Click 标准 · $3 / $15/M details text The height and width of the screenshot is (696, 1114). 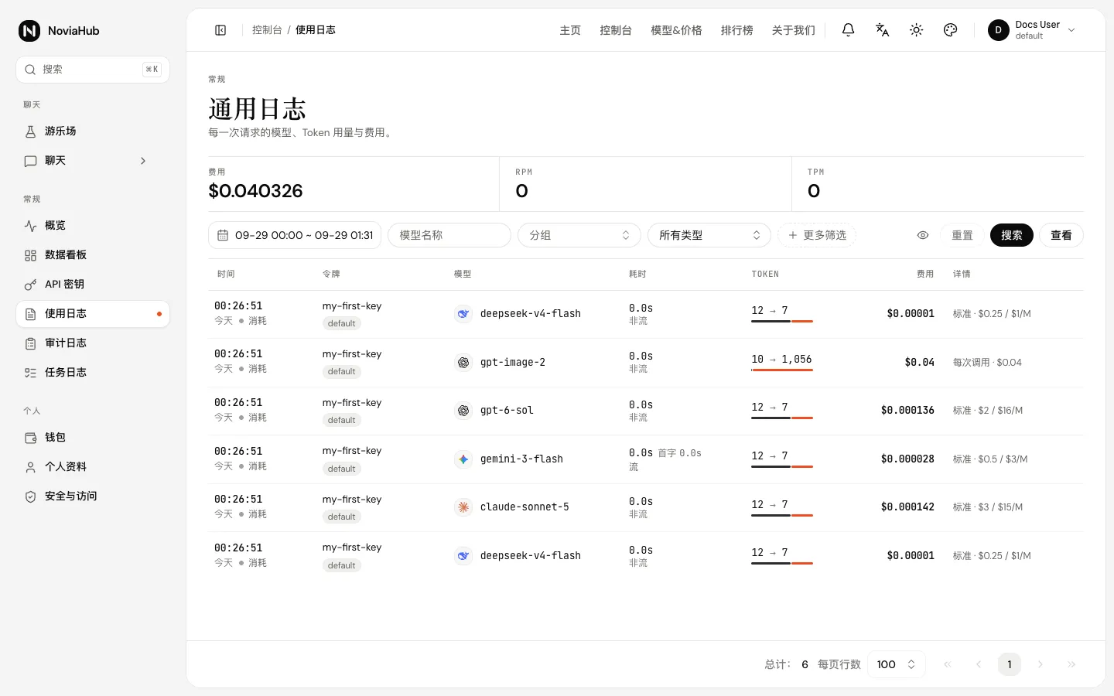[988, 507]
